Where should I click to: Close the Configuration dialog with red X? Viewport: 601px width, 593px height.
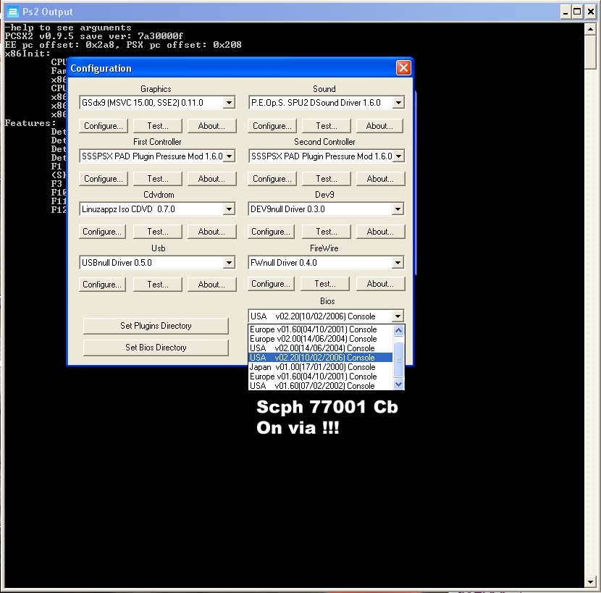(x=403, y=68)
